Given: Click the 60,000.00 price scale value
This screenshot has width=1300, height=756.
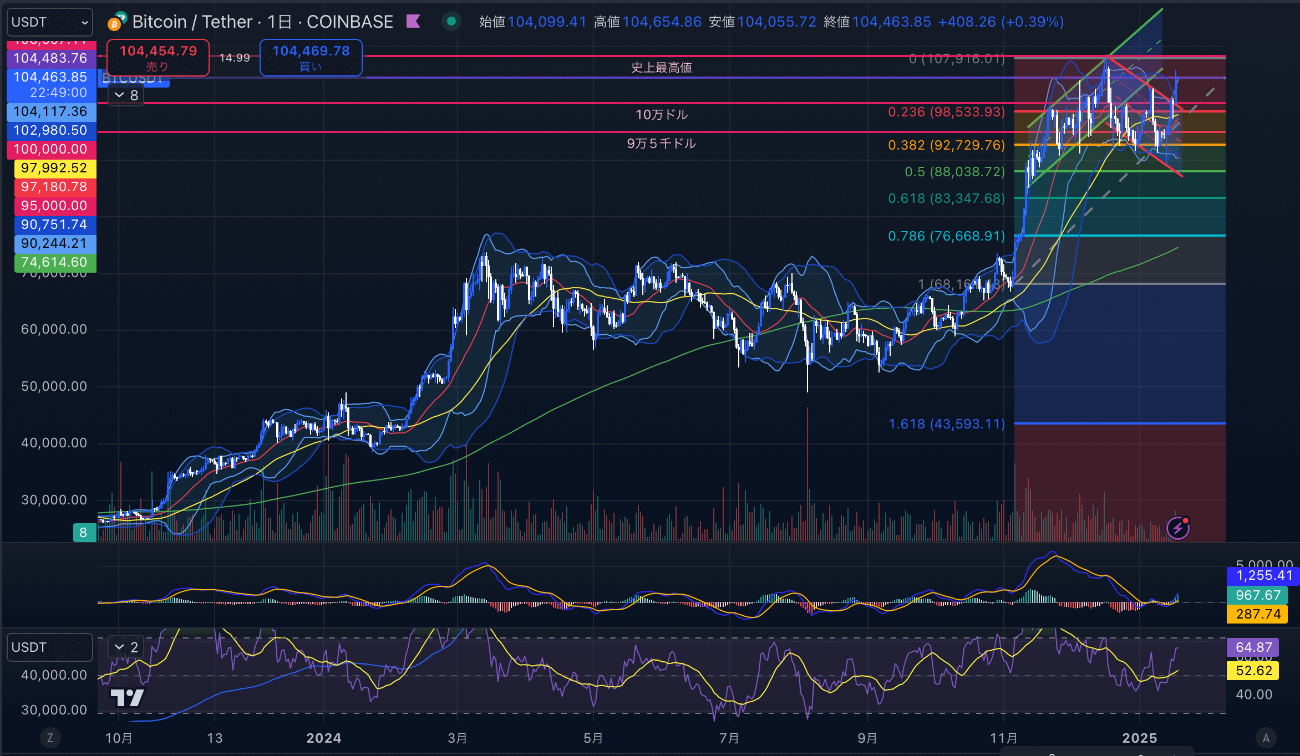Looking at the screenshot, I should [54, 329].
